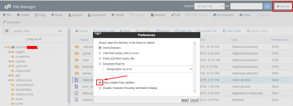Expand the .pki tree folder
Viewport: 293px width, 106px height.
click(x=9, y=76)
